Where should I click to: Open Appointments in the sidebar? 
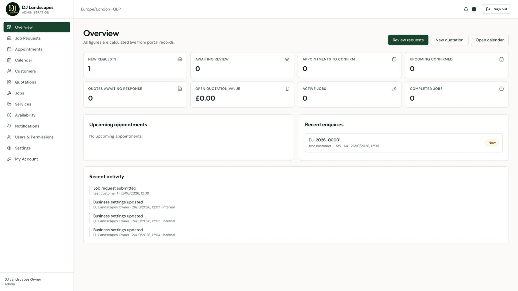coord(37,49)
